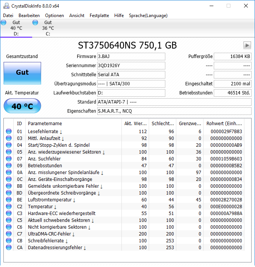255x267 pixels.
Task: Click status orb of Anz. wiederzugewiesener Sektoren row
Action: tap(9, 152)
